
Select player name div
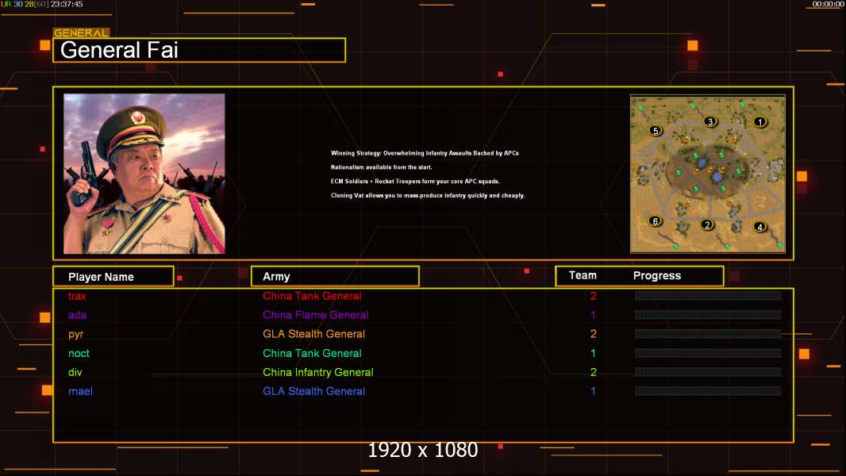coord(75,372)
